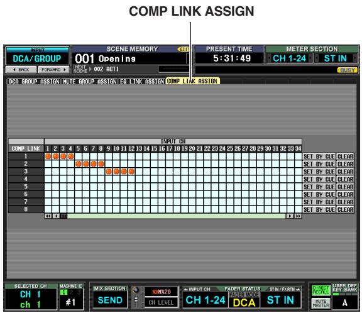
Task: Clear comp link 5 assignments
Action: pyautogui.click(x=345, y=187)
